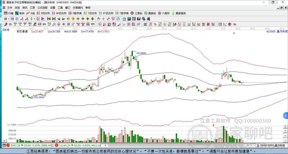Click the Shanghai index 3267.39 status entry
The height and width of the screenshot is (154, 288).
tap(30, 145)
